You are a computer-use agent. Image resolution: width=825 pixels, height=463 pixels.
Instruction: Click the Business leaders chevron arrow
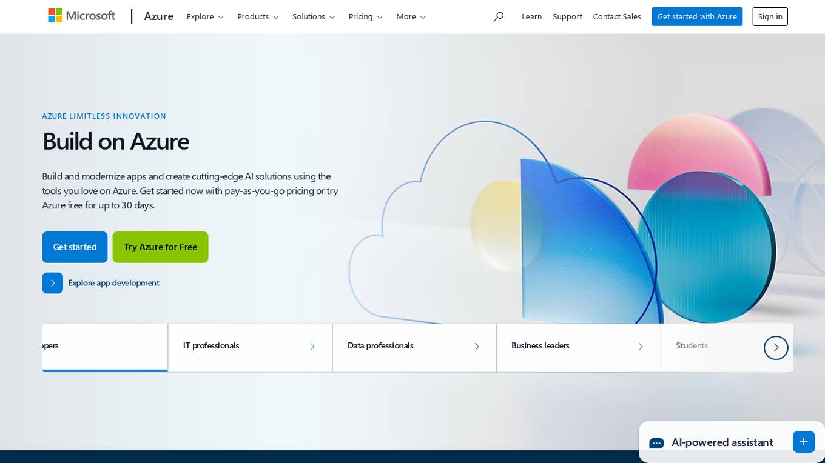pos(641,347)
